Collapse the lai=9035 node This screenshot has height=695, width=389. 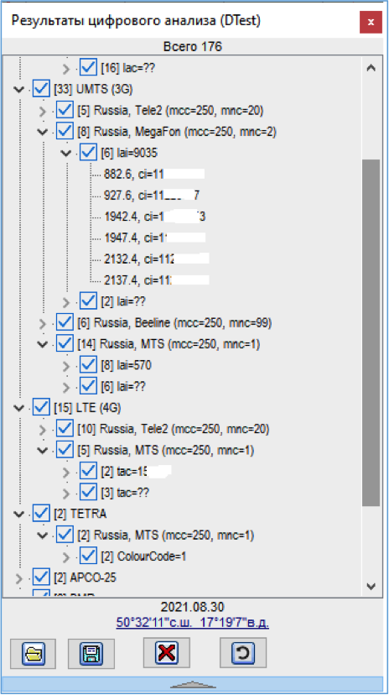66,153
